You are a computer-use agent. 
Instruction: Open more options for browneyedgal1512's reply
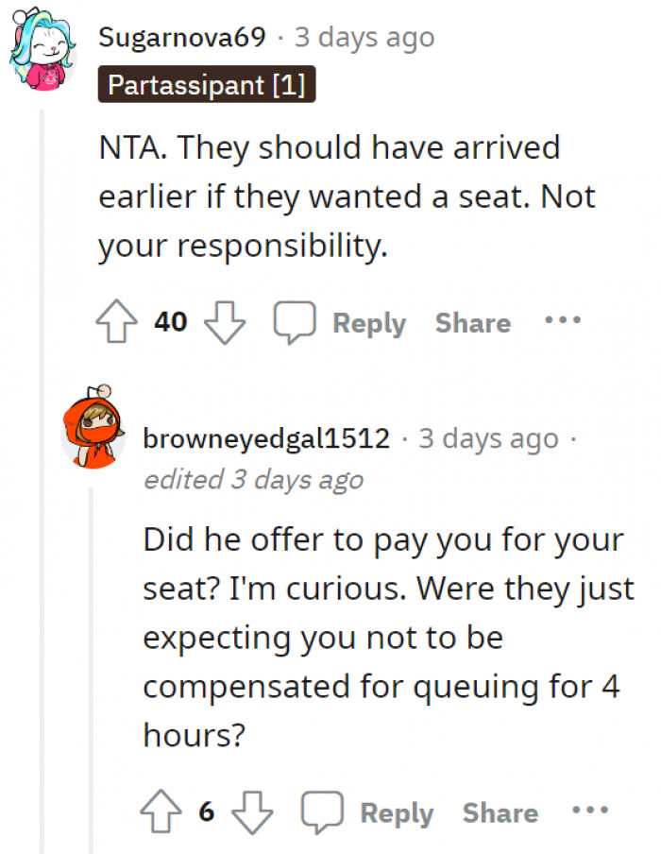pos(588,811)
